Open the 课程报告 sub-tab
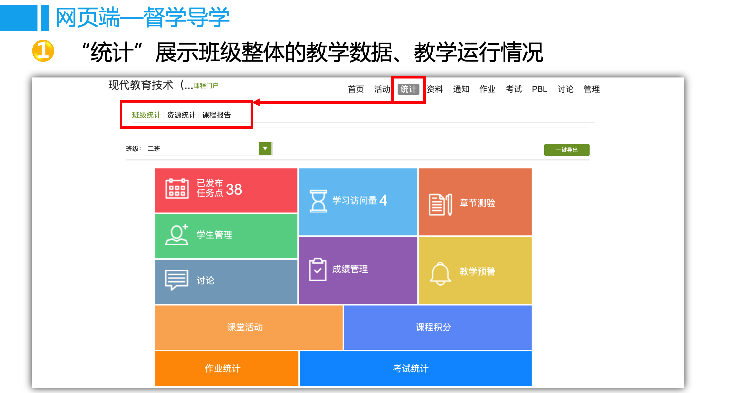739x393 pixels. click(x=216, y=115)
